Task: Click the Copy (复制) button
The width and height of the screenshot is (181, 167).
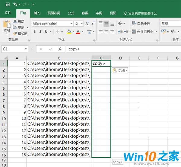Action: point(19,27)
